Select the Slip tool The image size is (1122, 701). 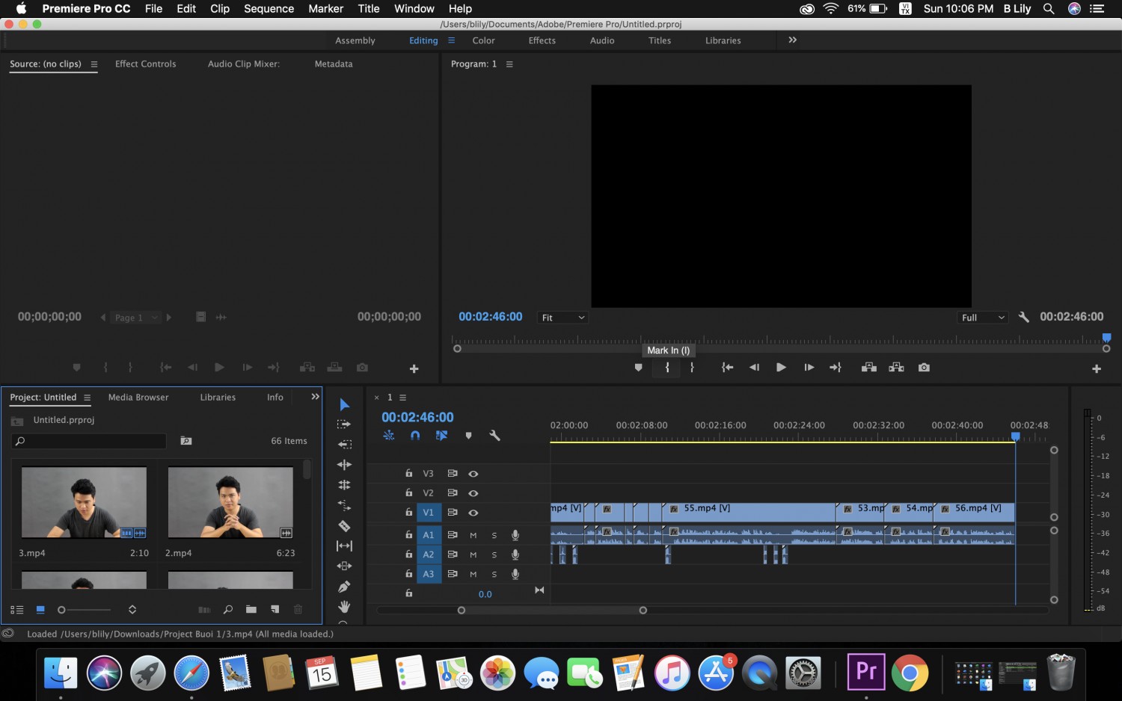(x=344, y=546)
